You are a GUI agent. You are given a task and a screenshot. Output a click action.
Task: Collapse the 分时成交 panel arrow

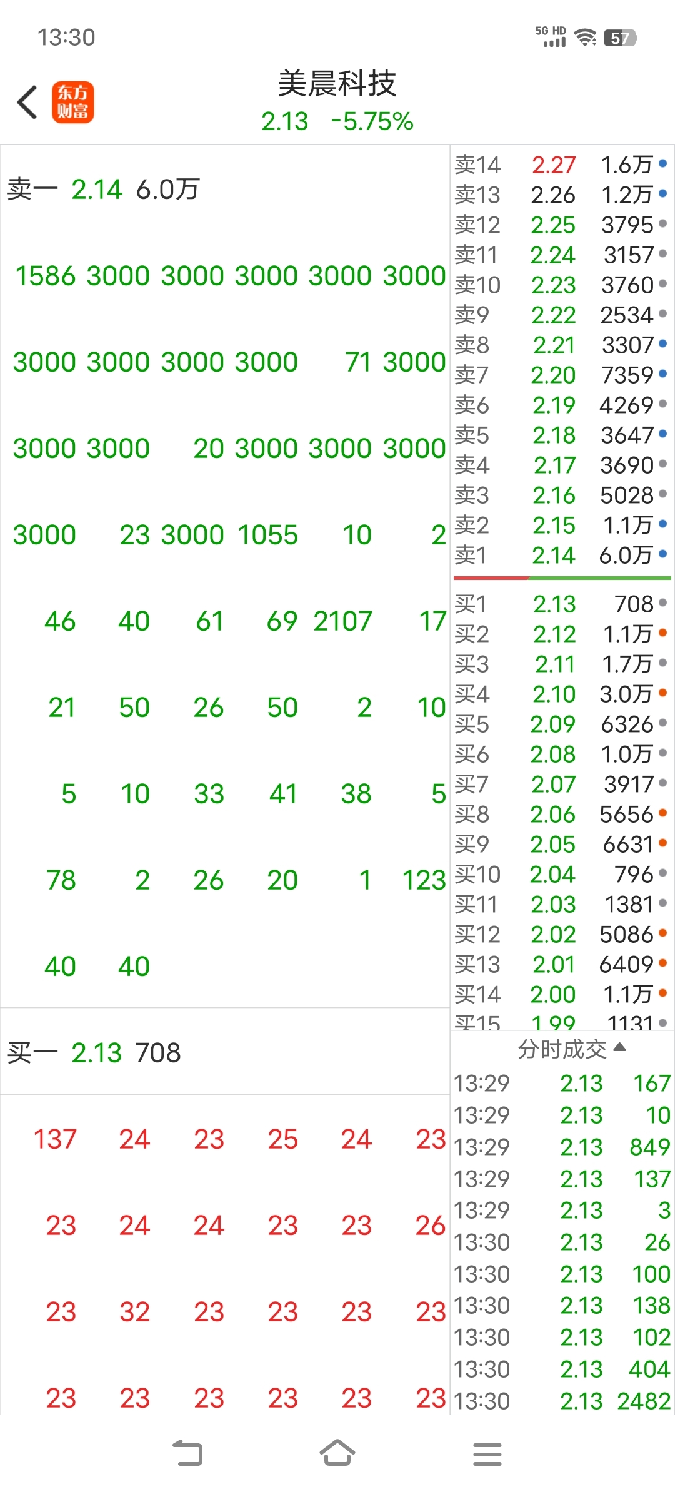point(620,1047)
